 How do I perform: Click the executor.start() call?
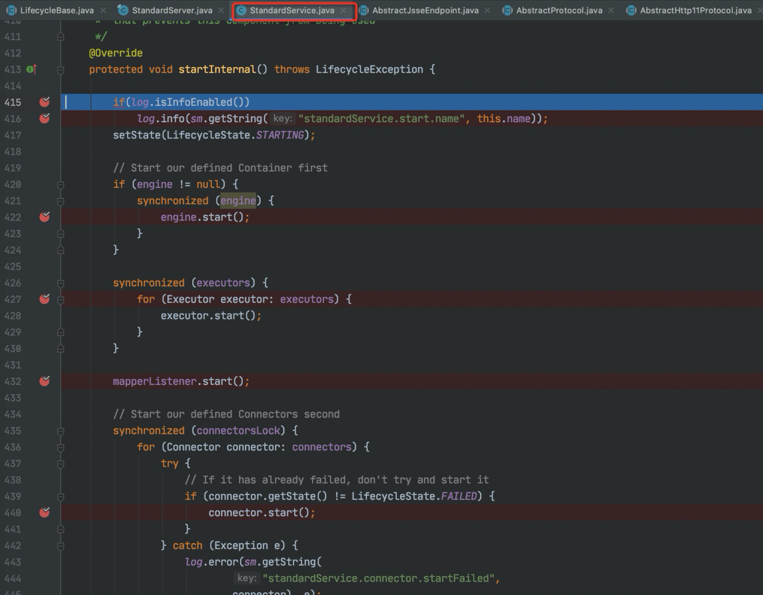click(208, 316)
